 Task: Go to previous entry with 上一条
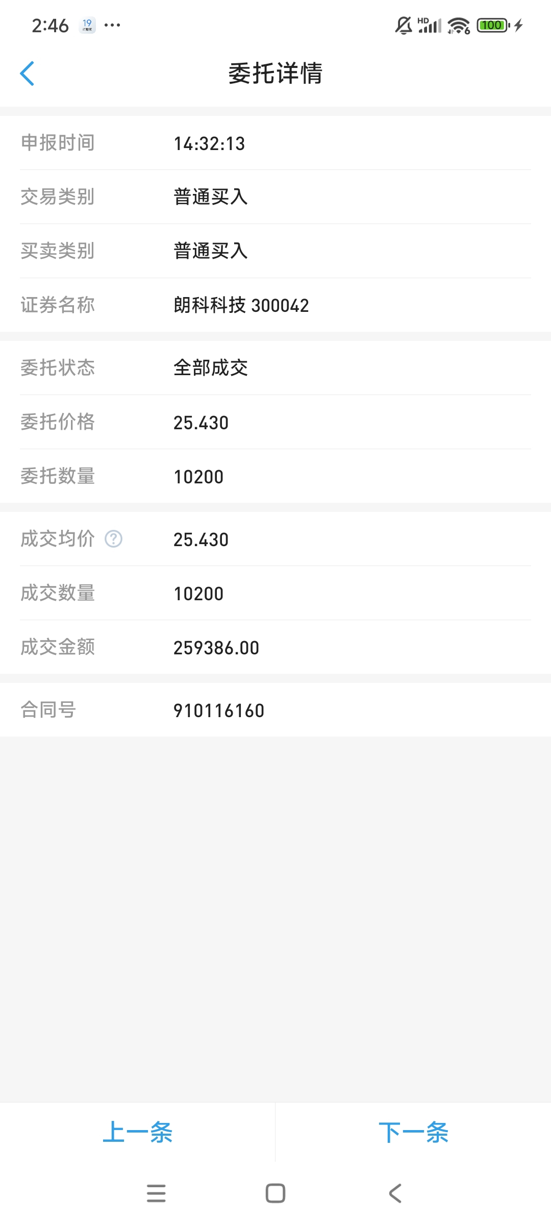click(138, 1132)
